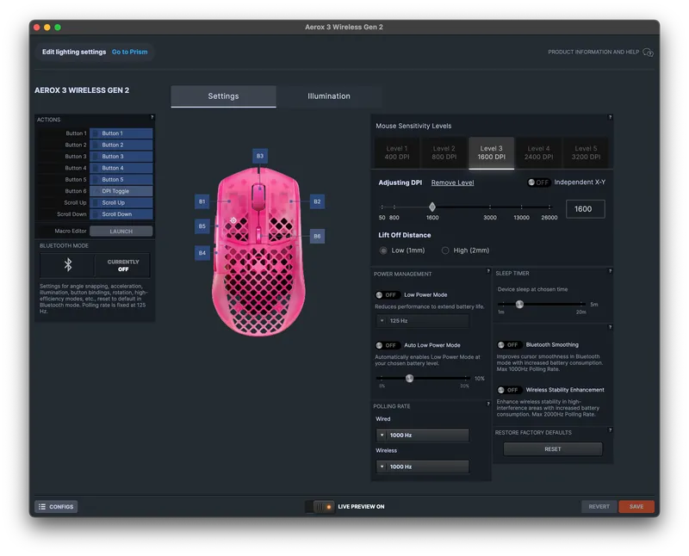Open help for Actions panel question mark
Screen dimensions: 689x556
pyautogui.click(x=152, y=117)
